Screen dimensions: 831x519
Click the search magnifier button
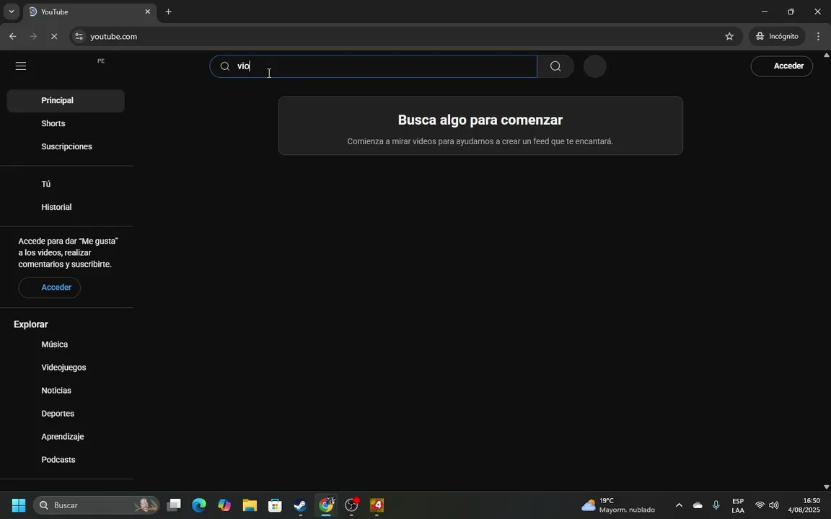[555, 66]
